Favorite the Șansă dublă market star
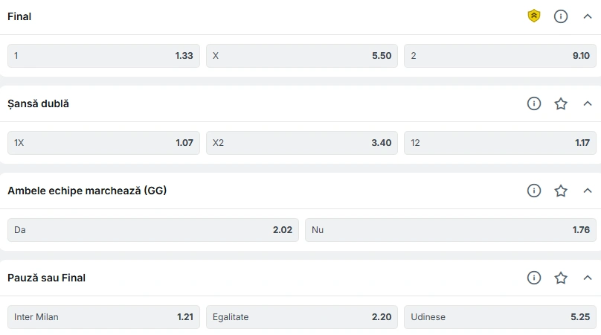 (561, 103)
